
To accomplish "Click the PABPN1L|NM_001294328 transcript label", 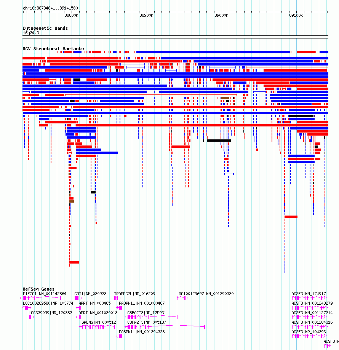I will [142, 332].
